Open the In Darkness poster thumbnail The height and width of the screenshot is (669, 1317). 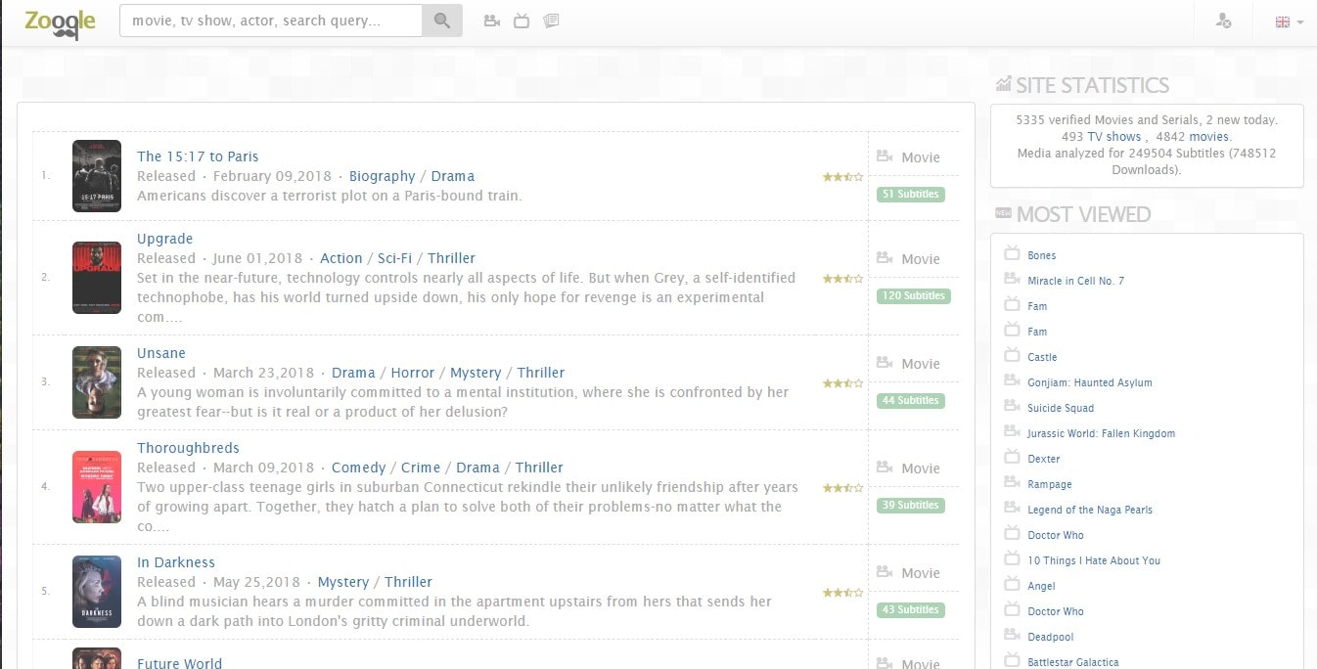97,592
